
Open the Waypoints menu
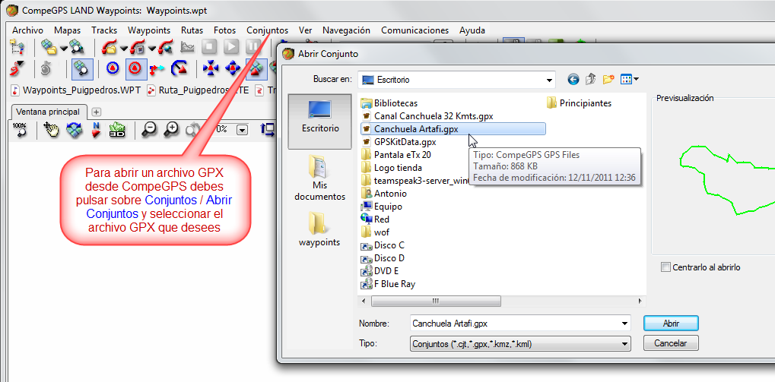pyautogui.click(x=149, y=30)
